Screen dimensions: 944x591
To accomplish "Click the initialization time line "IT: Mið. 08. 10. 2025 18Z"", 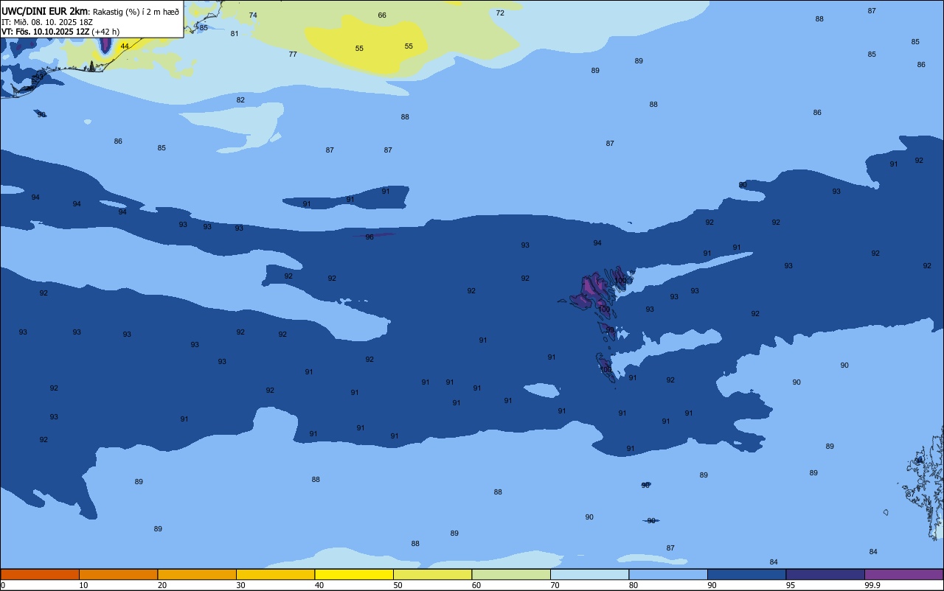I will pos(46,22).
